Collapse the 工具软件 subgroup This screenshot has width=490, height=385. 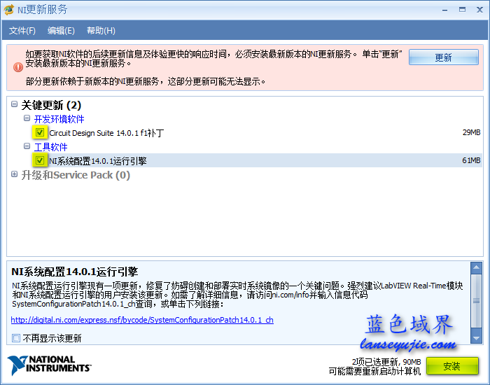tap(27, 146)
